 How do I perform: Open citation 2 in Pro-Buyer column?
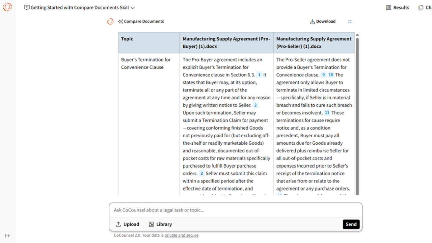pyautogui.click(x=255, y=105)
